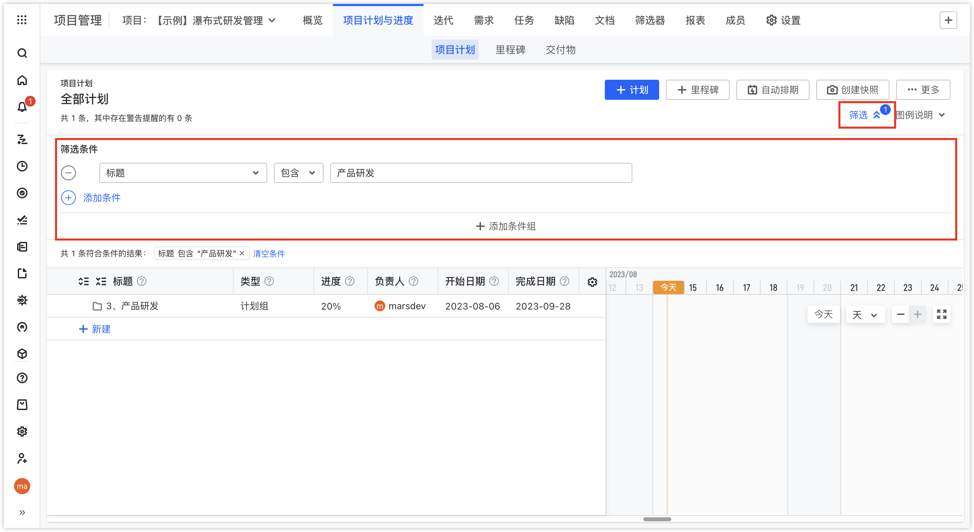
Task: Switch to the 迭代 tab
Action: (443, 20)
